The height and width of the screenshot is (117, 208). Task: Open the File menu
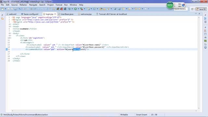2,5
